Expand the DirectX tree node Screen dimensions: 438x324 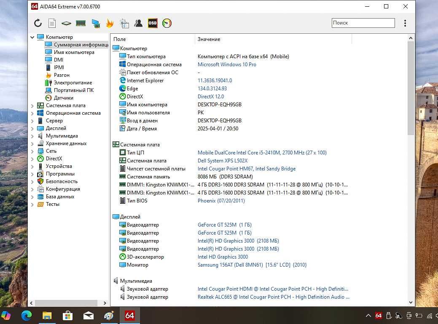click(32, 159)
